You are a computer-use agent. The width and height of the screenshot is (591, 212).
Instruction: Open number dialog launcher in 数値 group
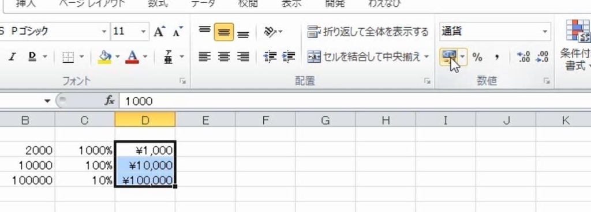click(x=547, y=81)
